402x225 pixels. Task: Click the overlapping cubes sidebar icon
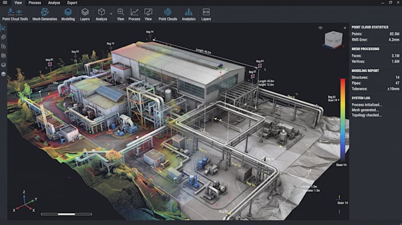[x=4, y=37]
